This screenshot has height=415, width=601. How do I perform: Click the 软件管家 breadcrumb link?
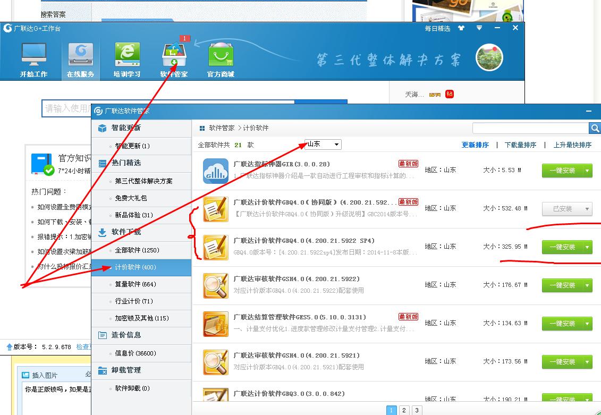click(222, 128)
